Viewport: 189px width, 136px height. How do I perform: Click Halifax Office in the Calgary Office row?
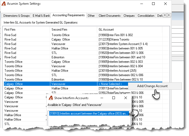pos(60,88)
